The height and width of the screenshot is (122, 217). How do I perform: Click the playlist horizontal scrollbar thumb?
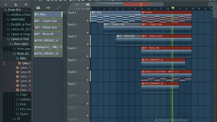129,4
